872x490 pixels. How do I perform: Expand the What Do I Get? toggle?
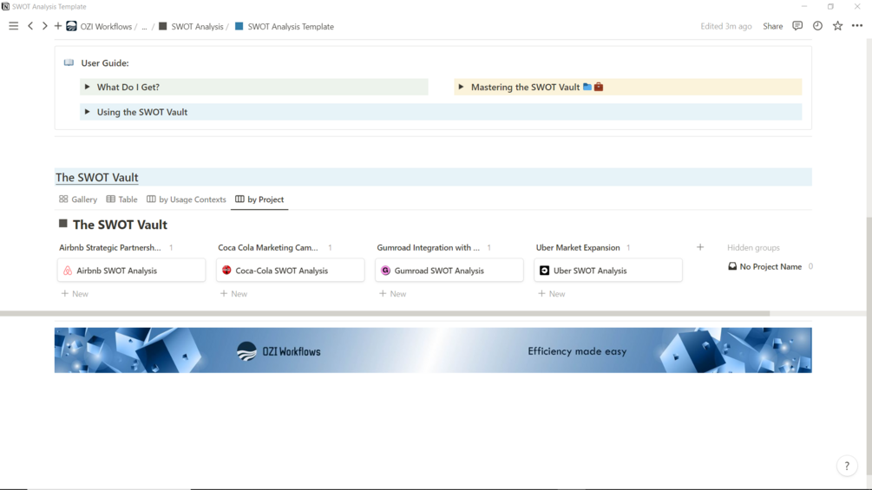[88, 87]
